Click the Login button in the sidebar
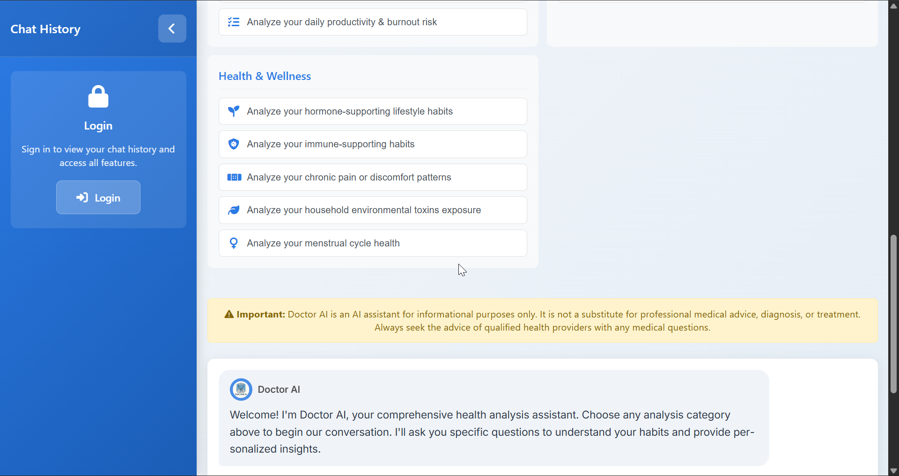The image size is (899, 476). tap(98, 197)
